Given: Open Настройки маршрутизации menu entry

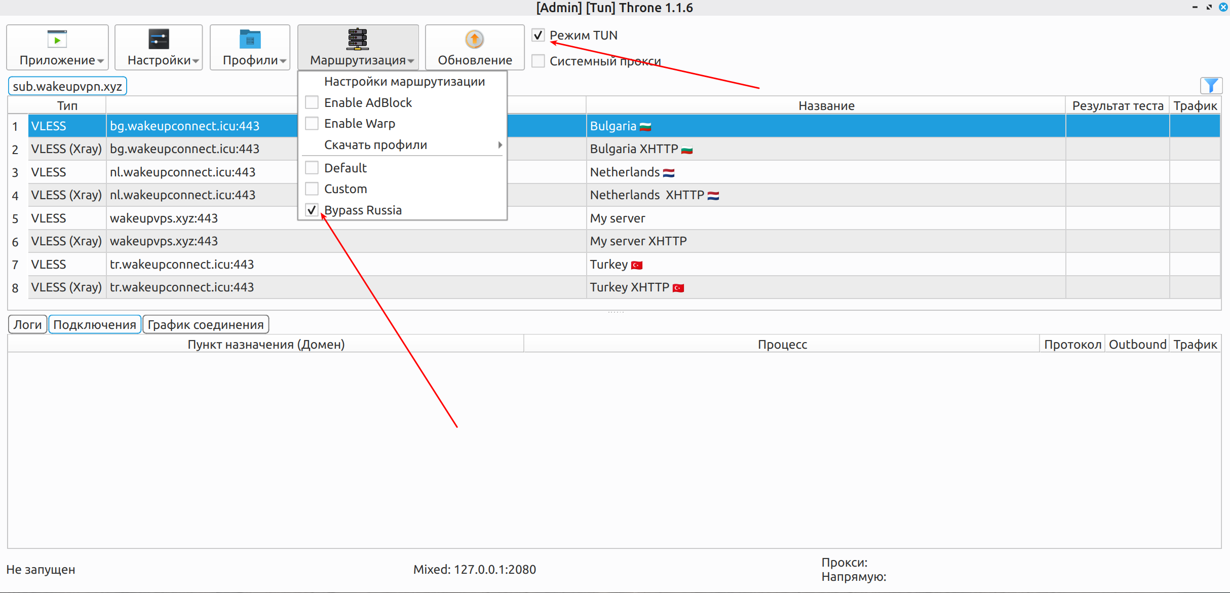Looking at the screenshot, I should point(404,82).
